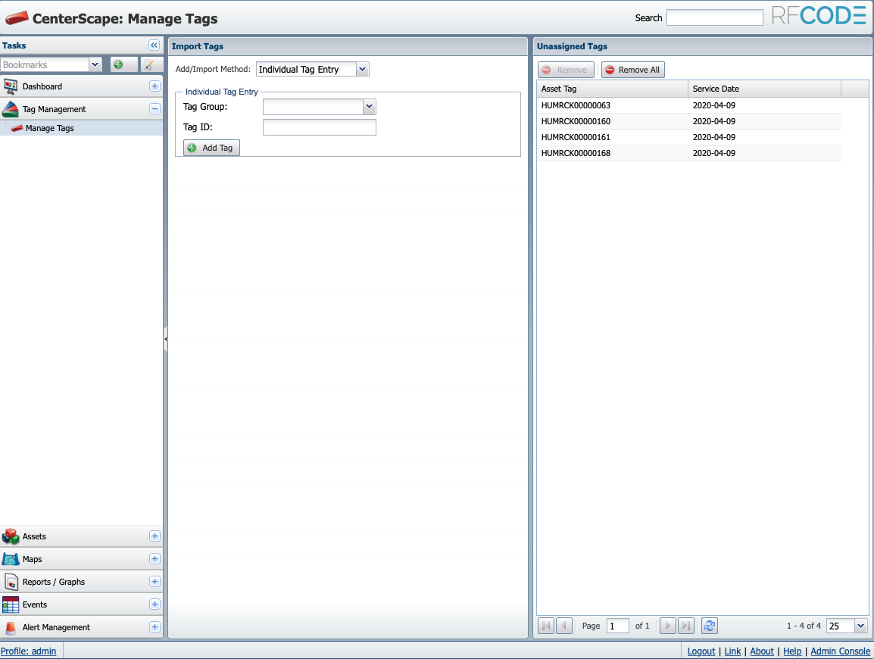
Task: Go to last page of Unassigned Tags
Action: click(685, 626)
